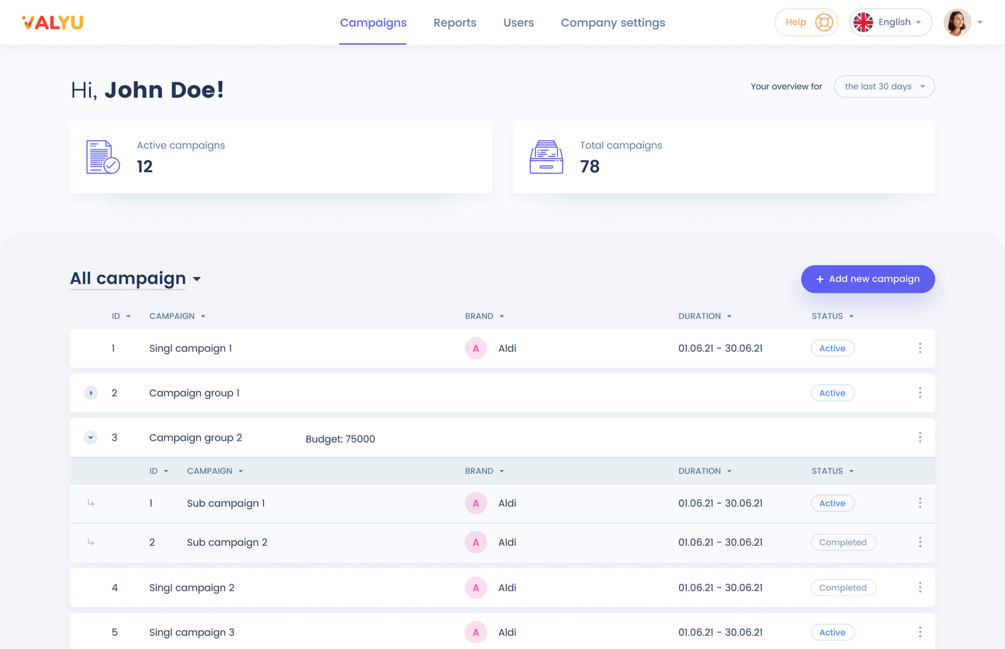Open the user avatar profile menu
Screen dimensions: 1005x649
957,22
